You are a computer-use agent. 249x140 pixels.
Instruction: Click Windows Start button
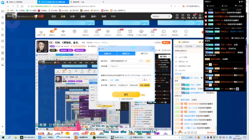3,137
